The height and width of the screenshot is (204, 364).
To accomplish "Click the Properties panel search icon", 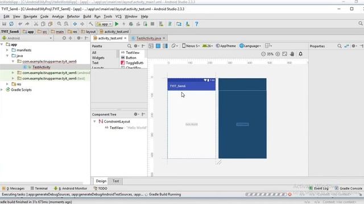I will pyautogui.click(x=340, y=46).
